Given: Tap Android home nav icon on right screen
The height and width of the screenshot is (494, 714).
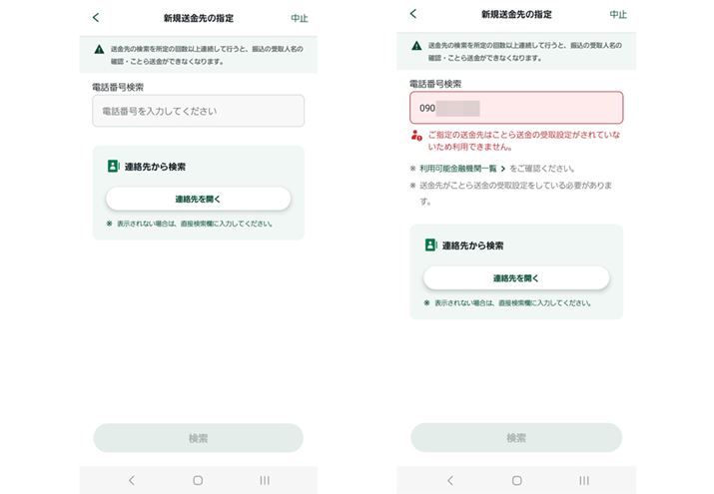Looking at the screenshot, I should tap(516, 480).
